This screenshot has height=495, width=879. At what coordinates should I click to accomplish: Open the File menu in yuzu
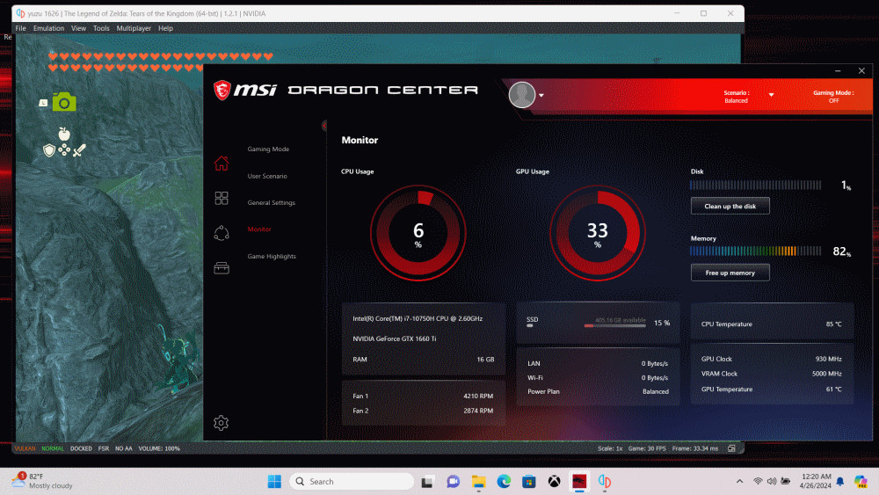point(21,28)
